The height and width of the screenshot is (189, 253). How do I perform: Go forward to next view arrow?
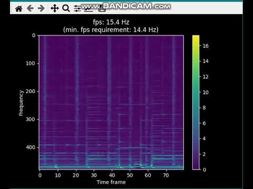41,8
